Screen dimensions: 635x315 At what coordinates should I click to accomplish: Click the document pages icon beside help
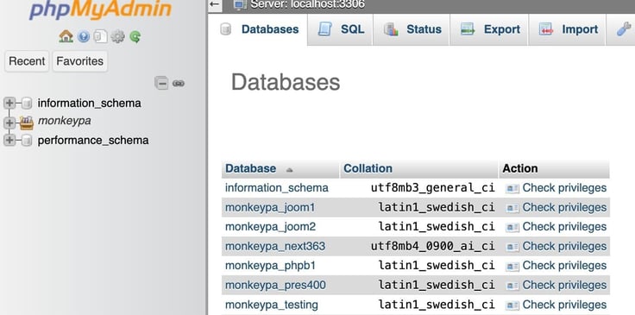click(x=100, y=36)
